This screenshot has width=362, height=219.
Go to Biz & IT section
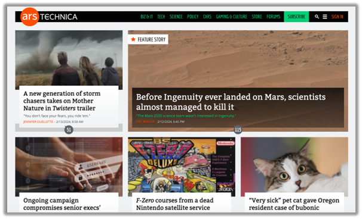(x=146, y=17)
